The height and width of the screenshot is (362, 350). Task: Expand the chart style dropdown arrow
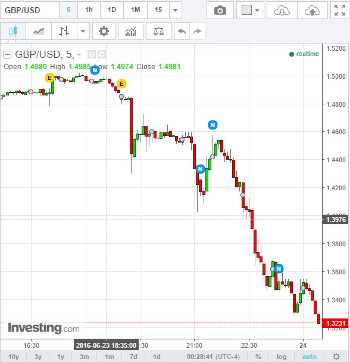click(x=83, y=31)
